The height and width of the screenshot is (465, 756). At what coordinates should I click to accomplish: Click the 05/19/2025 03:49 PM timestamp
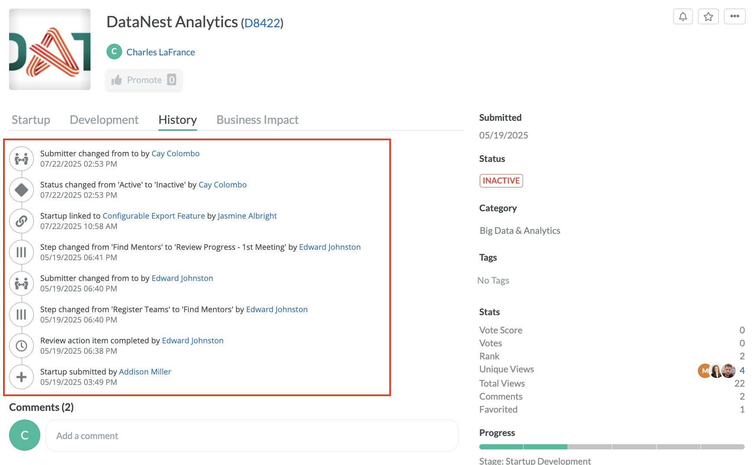[79, 382]
